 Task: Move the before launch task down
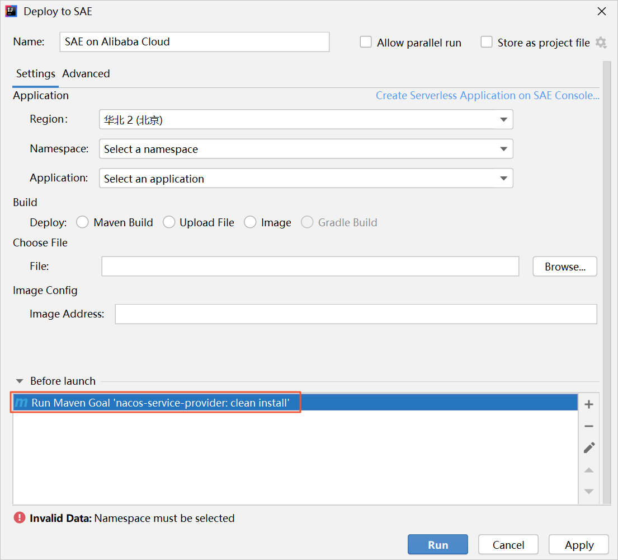tap(589, 491)
